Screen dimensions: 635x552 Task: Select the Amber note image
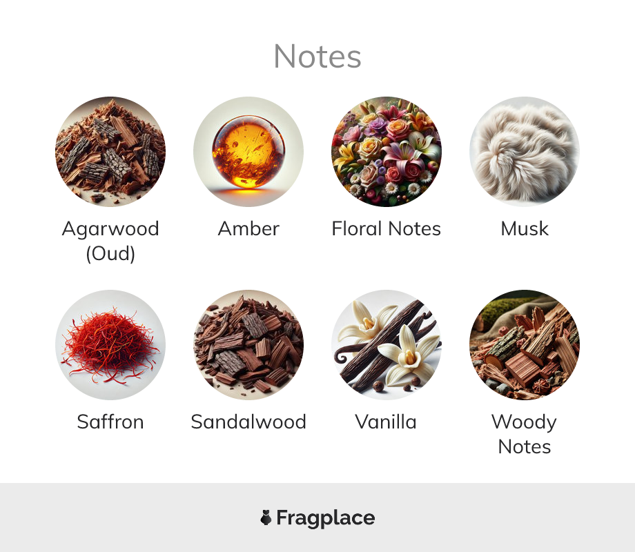point(248,152)
